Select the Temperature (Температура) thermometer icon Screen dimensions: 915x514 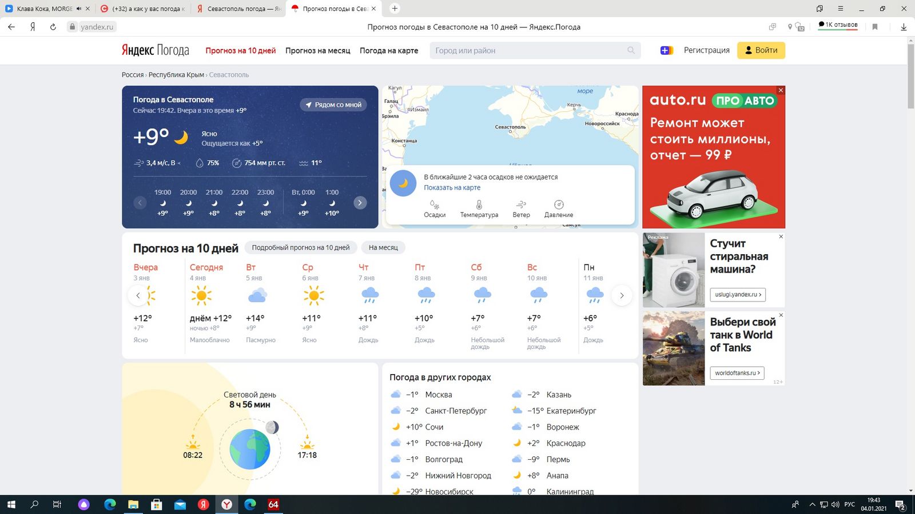pos(479,204)
